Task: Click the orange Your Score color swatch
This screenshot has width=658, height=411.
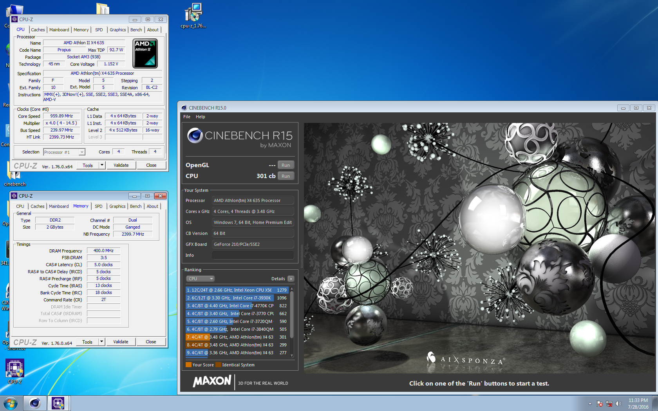Action: (188, 365)
